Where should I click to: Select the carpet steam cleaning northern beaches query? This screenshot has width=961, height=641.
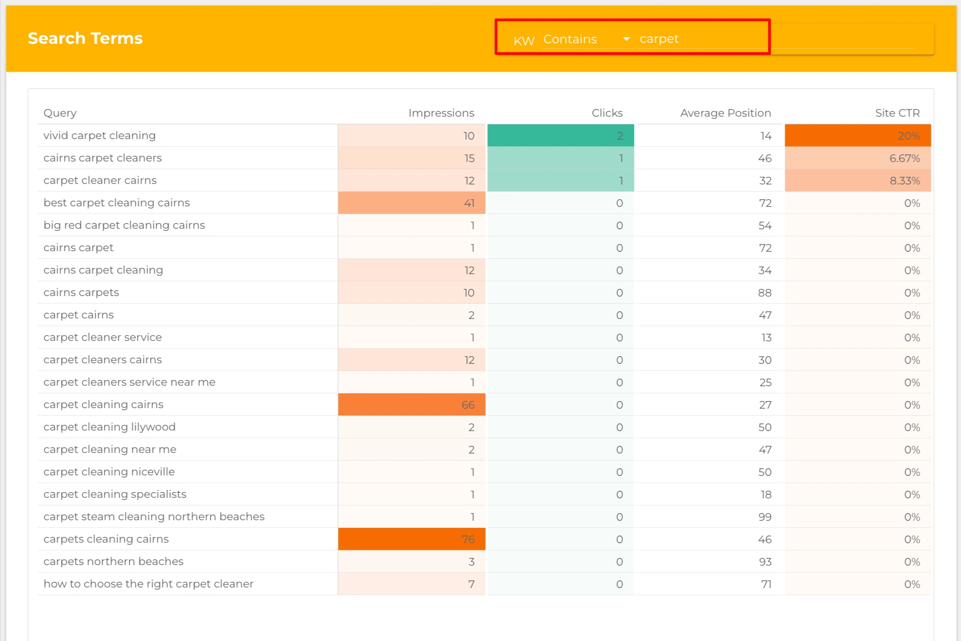pos(154,516)
